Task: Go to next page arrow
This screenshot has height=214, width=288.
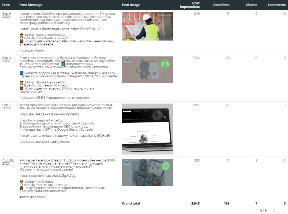Action: 283,210
